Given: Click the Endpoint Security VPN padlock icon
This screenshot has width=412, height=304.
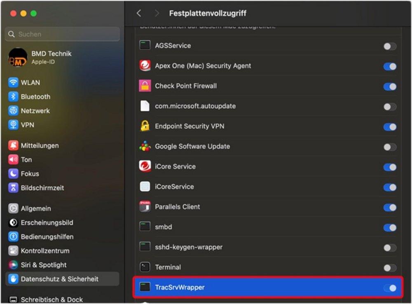Looking at the screenshot, I should click(145, 126).
